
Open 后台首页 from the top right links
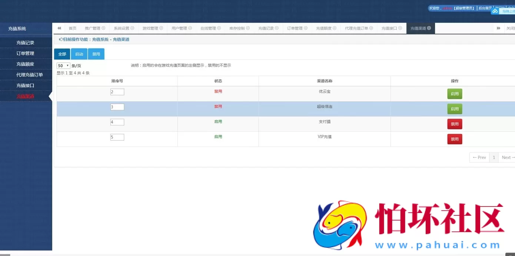(x=485, y=8)
